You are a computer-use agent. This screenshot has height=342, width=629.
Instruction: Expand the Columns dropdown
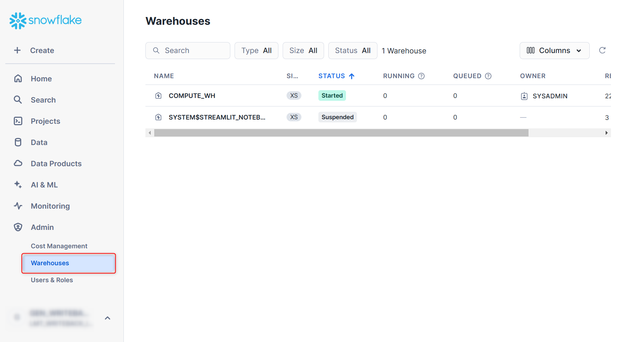(x=554, y=51)
